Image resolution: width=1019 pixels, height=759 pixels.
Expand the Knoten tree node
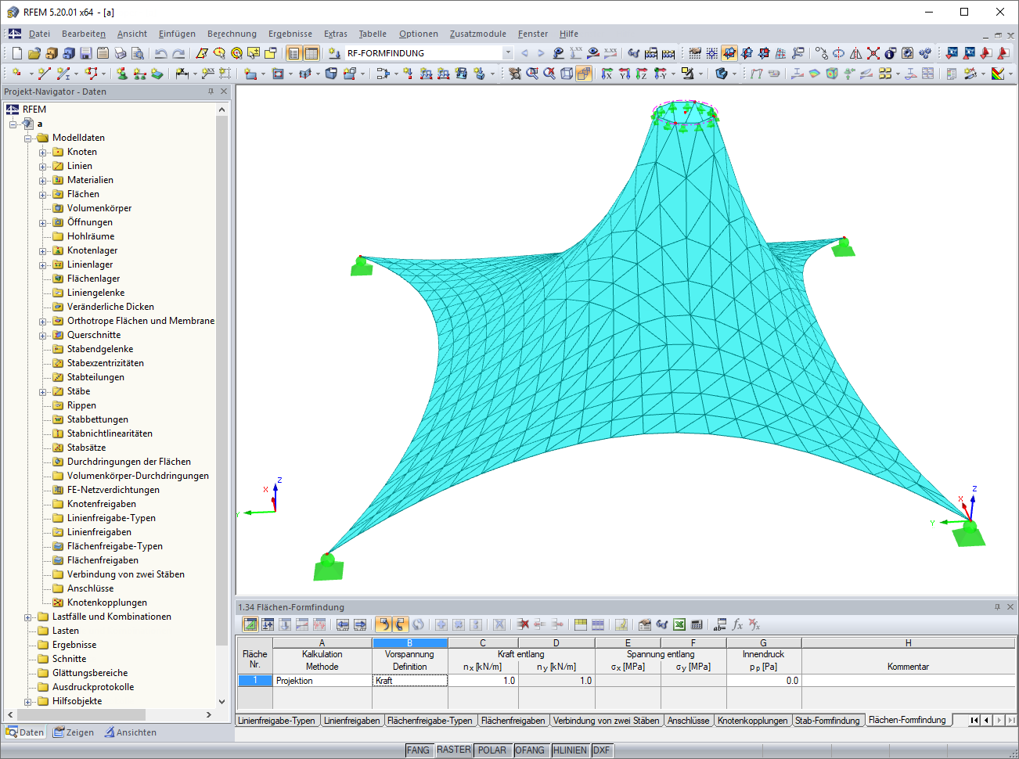(x=43, y=153)
